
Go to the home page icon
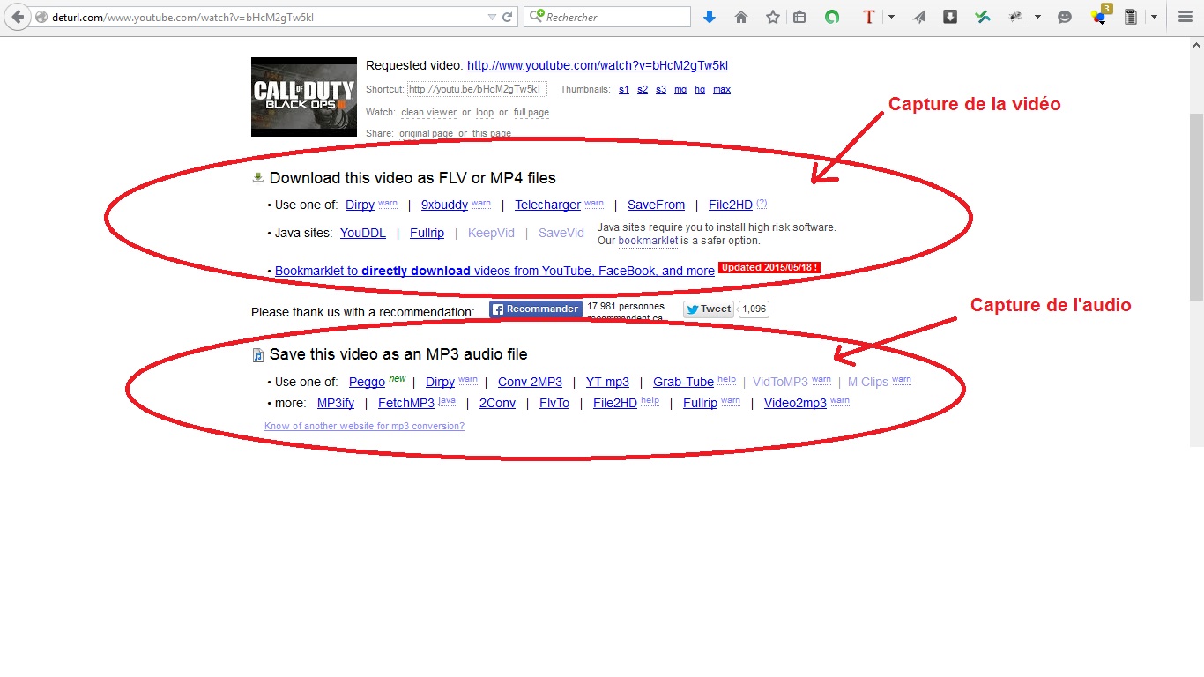[741, 17]
